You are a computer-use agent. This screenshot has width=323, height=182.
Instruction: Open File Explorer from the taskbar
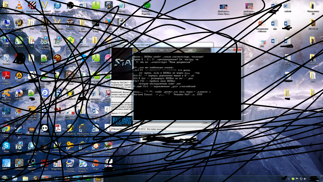click(x=25, y=179)
